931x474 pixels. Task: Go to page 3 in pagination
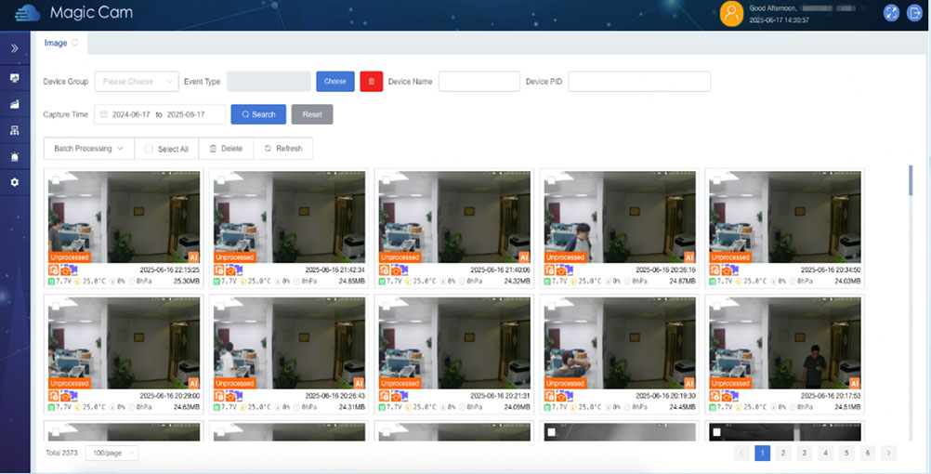pos(804,453)
